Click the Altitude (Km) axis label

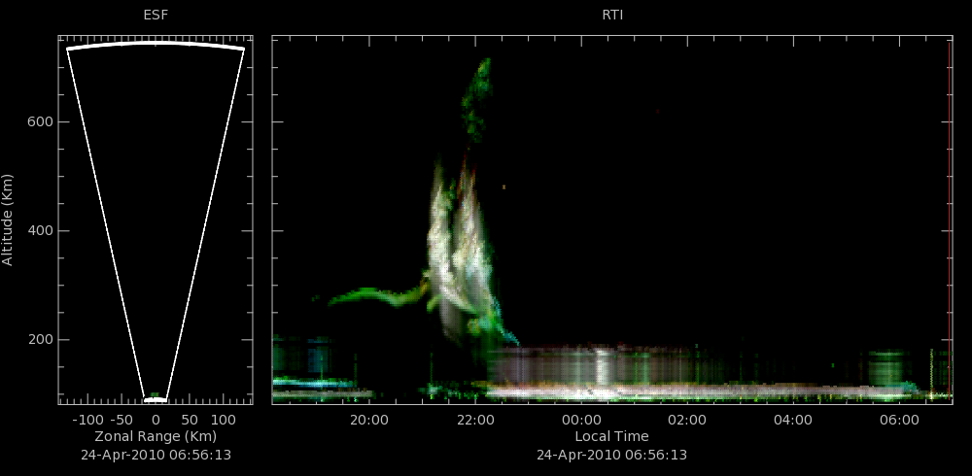pos(8,220)
